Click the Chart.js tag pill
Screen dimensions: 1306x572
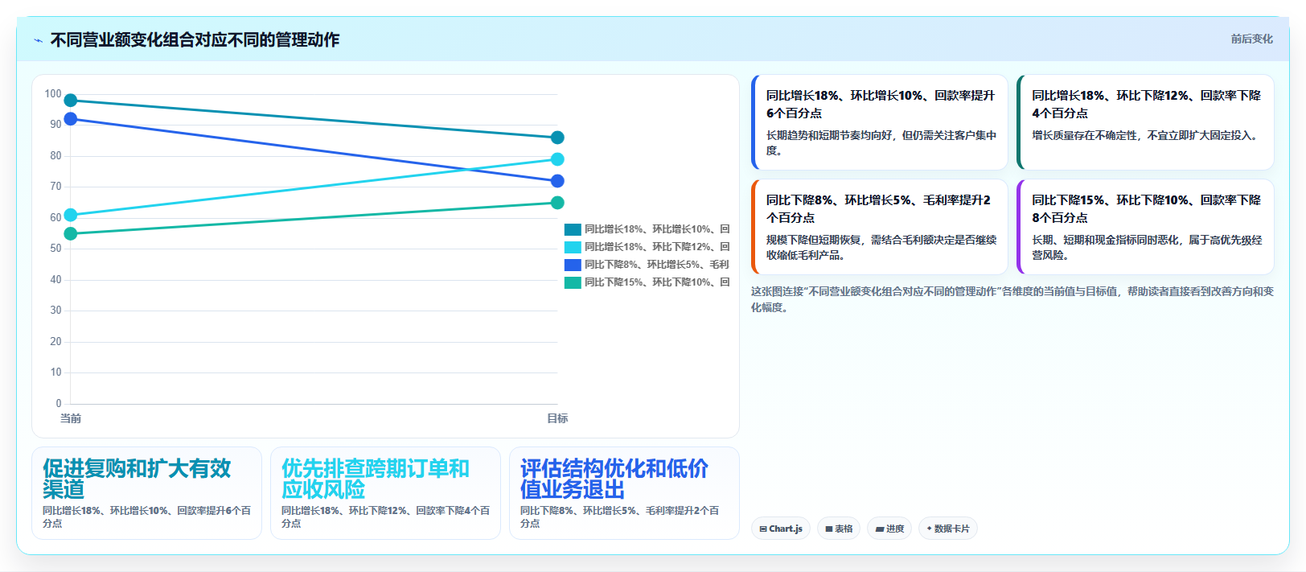780,529
